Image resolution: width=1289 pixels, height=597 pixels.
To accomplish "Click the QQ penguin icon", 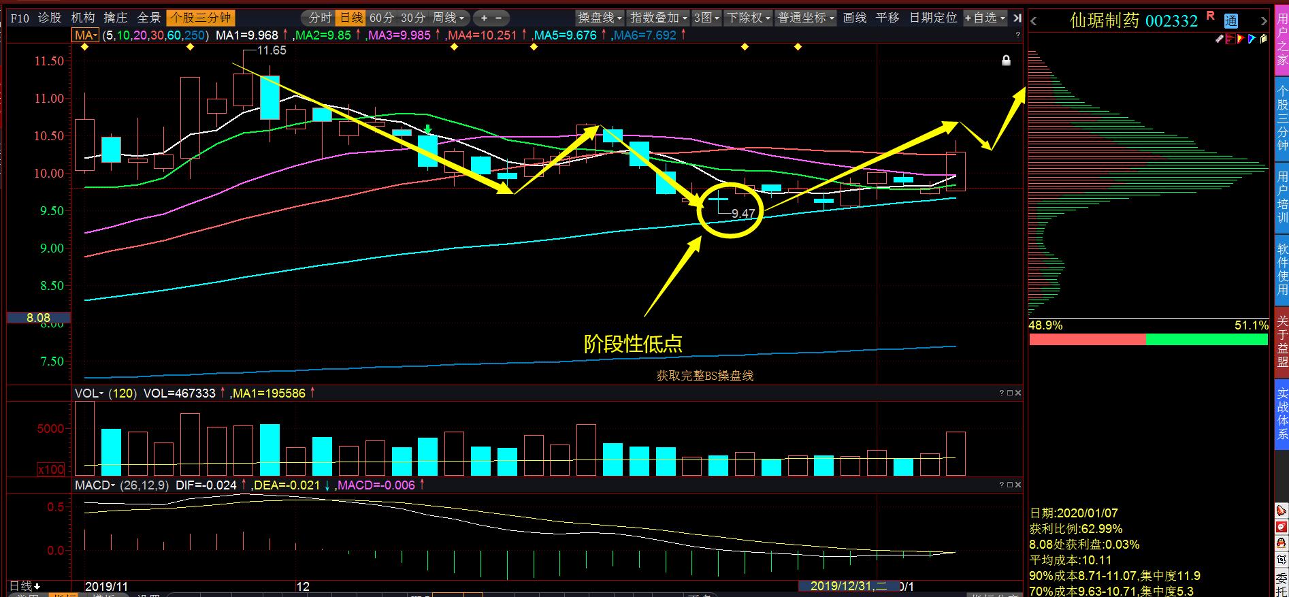I will (x=1282, y=545).
